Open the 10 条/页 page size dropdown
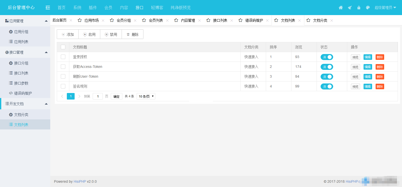 click(146, 96)
